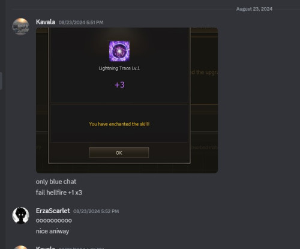The height and width of the screenshot is (249, 300).
Task: Click Kavala's profile avatar
Action: pos(20,26)
